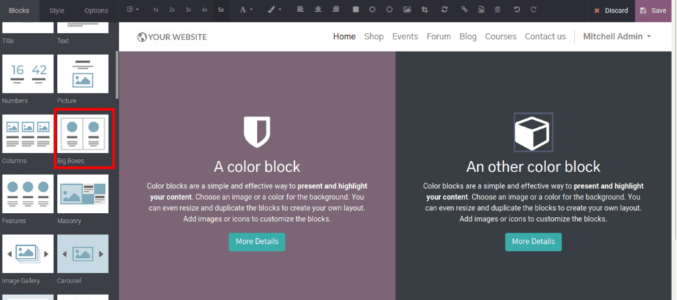Image resolution: width=677 pixels, height=300 pixels.
Task: Align content left
Action: point(301,9)
